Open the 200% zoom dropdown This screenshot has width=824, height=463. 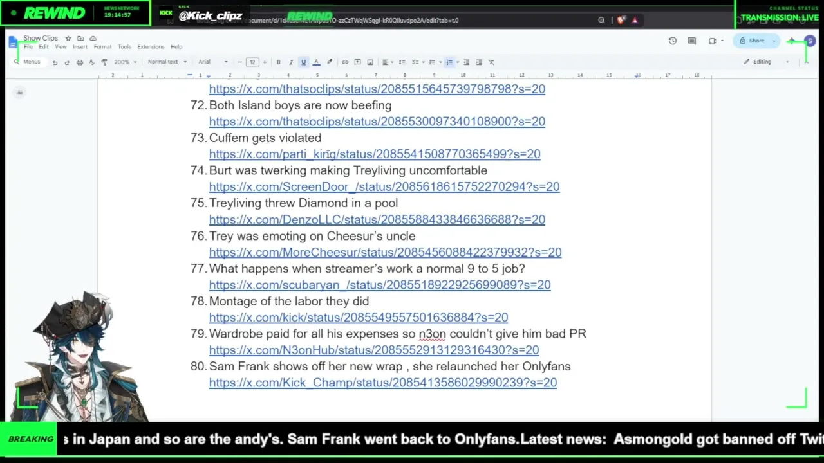(x=125, y=62)
